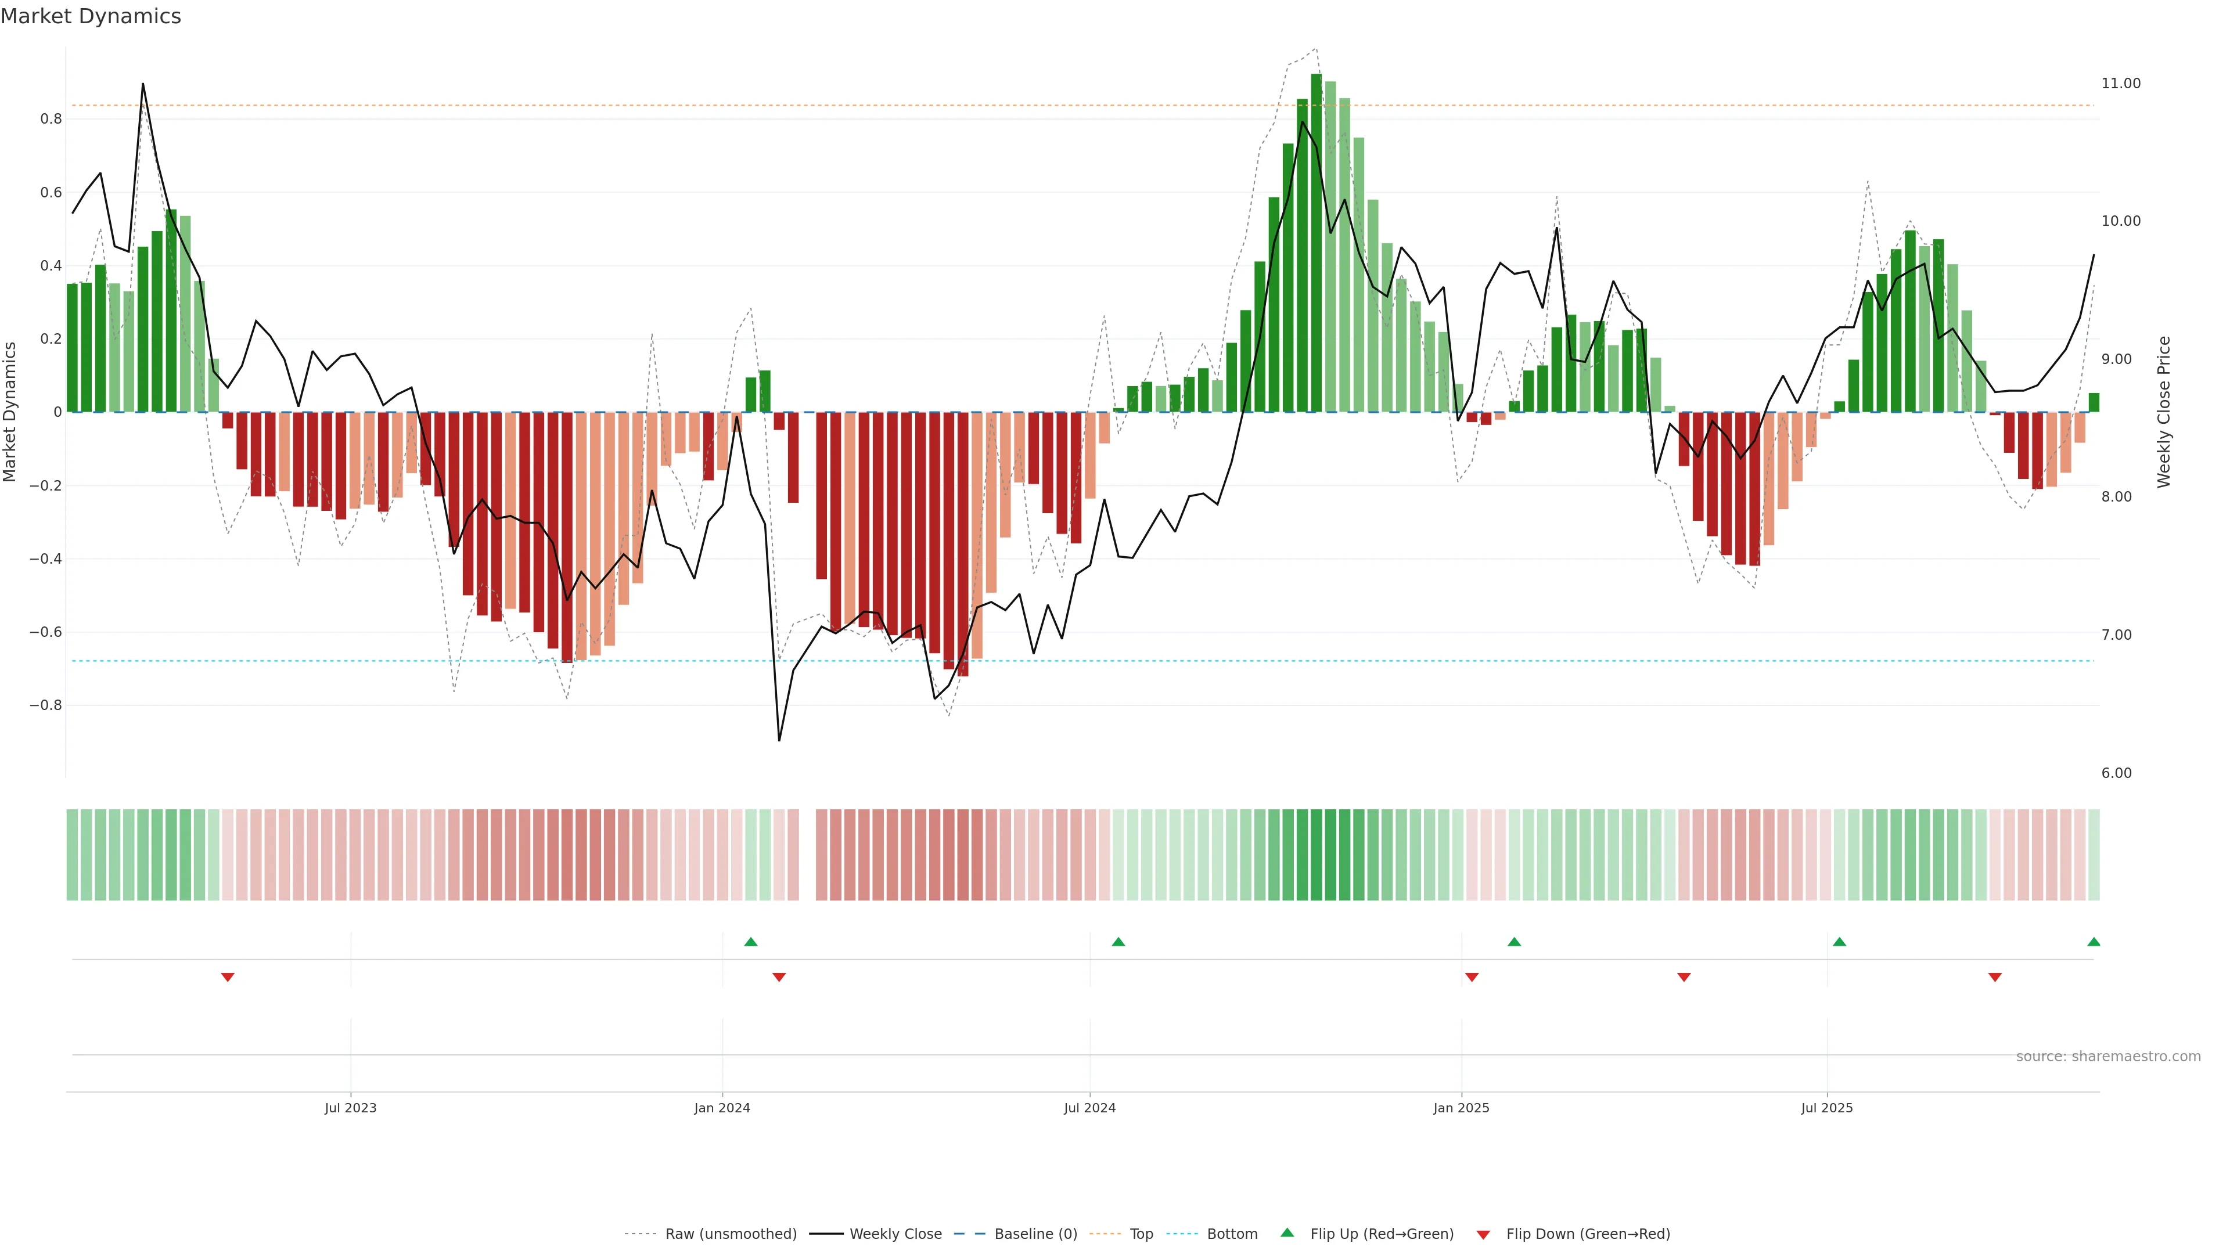
Task: Click the first red flip-down marker
Action: 228,977
